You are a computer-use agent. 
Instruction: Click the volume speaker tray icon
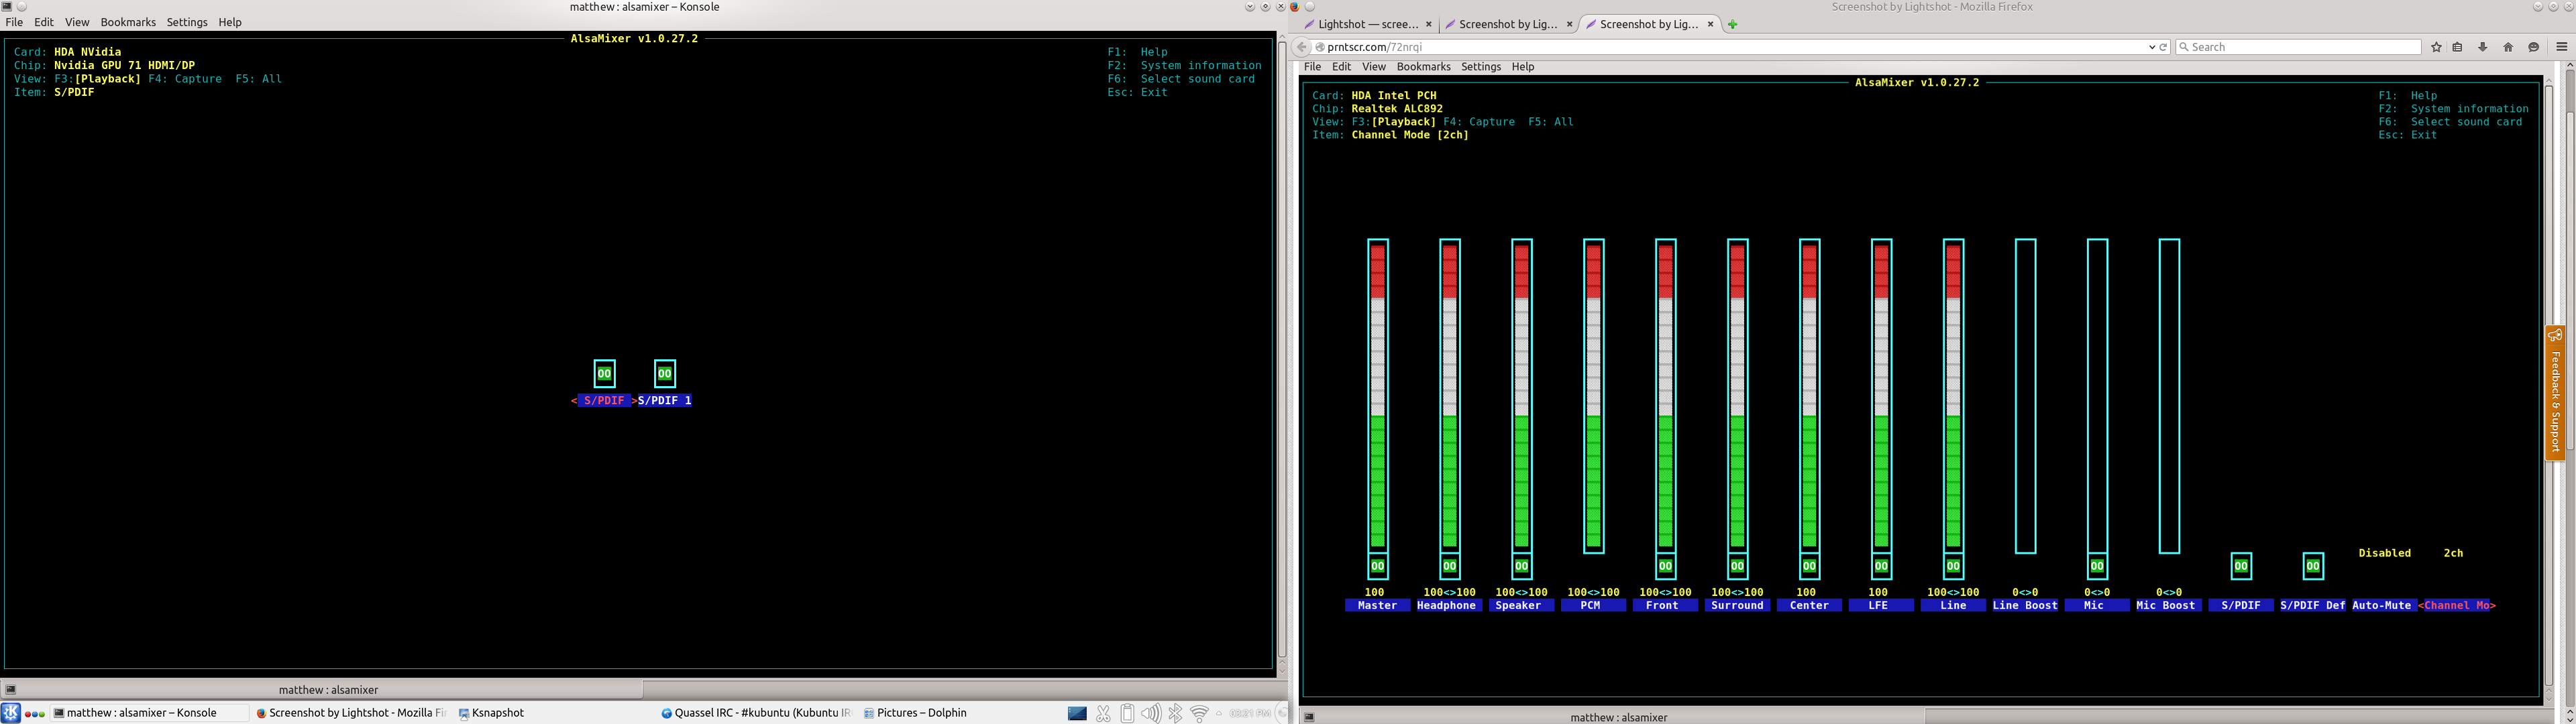pos(1151,713)
